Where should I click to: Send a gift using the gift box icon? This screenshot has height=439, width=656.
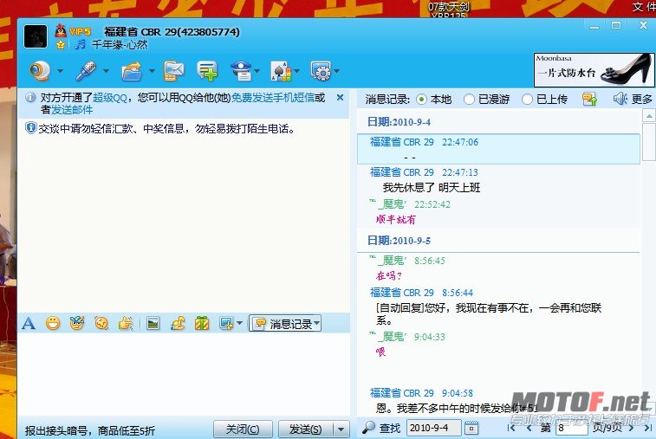click(x=202, y=323)
